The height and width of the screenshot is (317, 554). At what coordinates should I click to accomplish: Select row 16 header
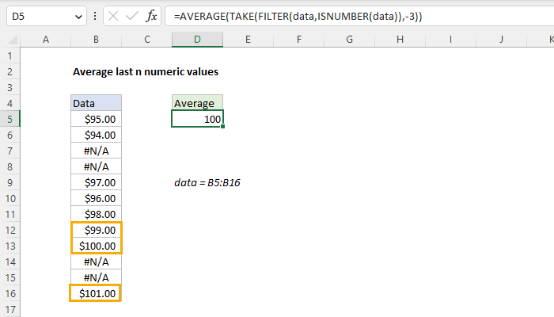pyautogui.click(x=9, y=294)
